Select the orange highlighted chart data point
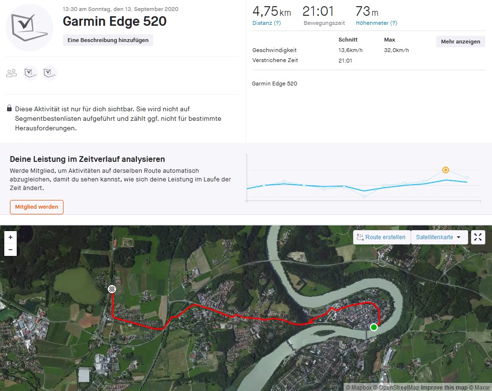The height and width of the screenshot is (391, 492). tap(445, 169)
